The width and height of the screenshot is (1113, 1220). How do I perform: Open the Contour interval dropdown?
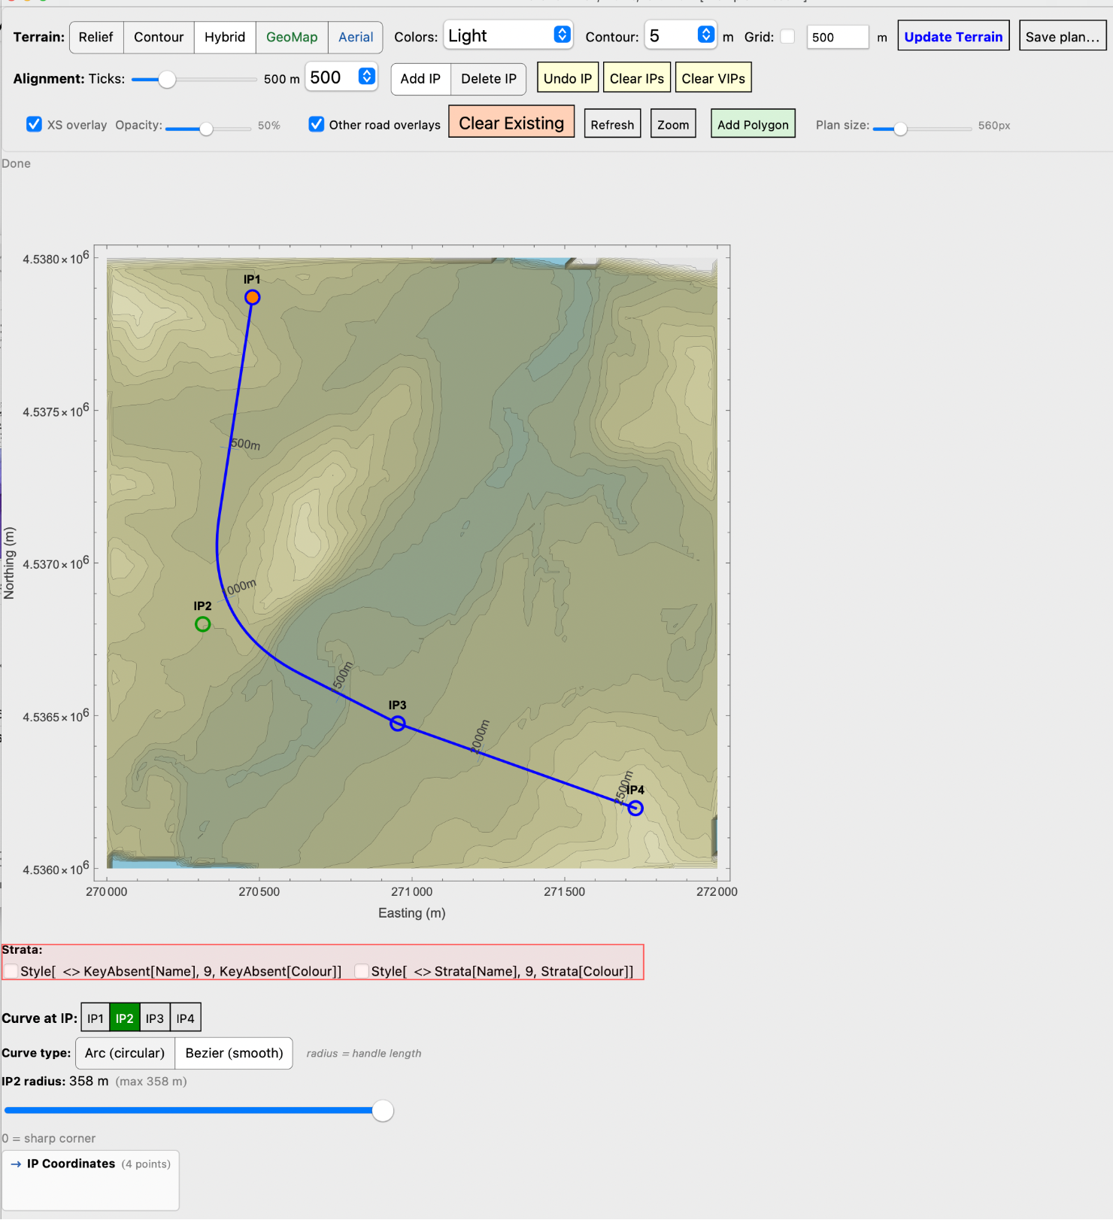681,35
